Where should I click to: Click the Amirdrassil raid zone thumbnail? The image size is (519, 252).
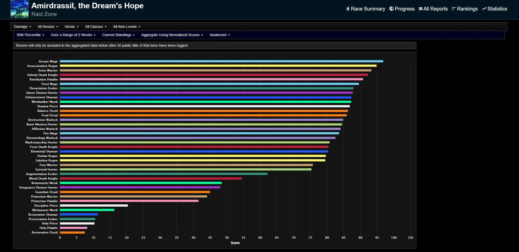click(x=20, y=9)
